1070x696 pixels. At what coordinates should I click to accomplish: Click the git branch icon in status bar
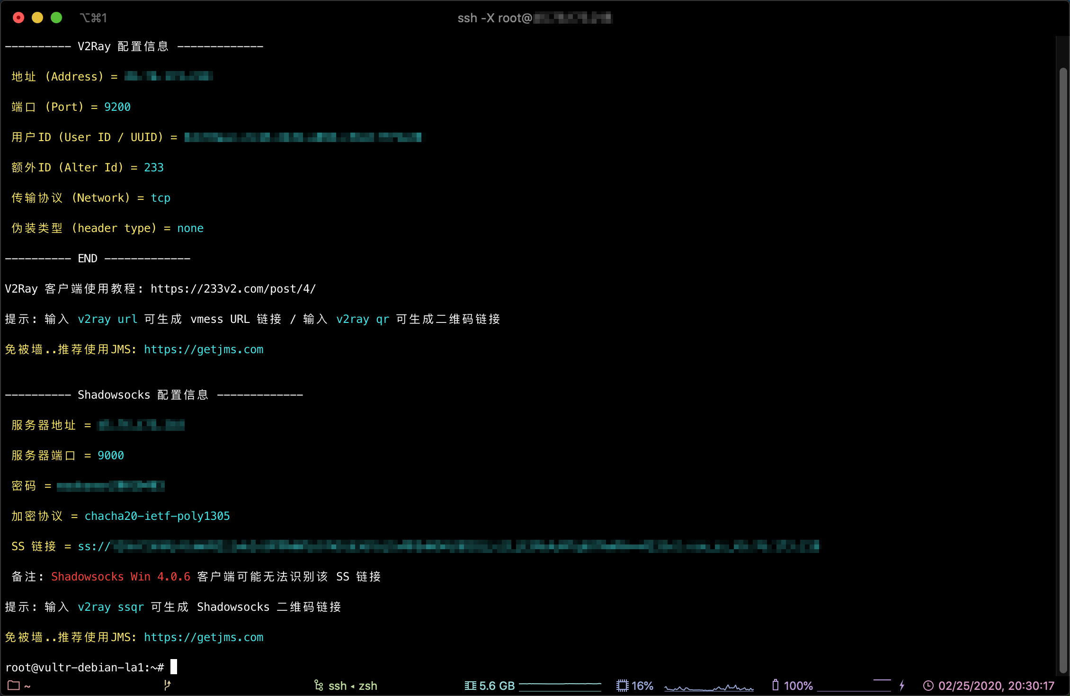tap(167, 685)
